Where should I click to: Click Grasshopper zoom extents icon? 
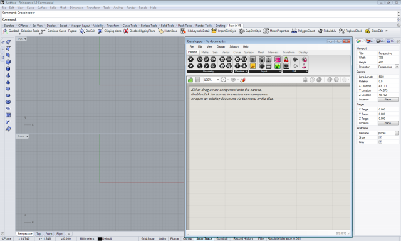point(224,80)
